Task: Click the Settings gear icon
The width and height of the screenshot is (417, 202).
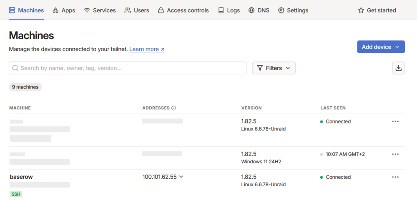Action: (281, 10)
